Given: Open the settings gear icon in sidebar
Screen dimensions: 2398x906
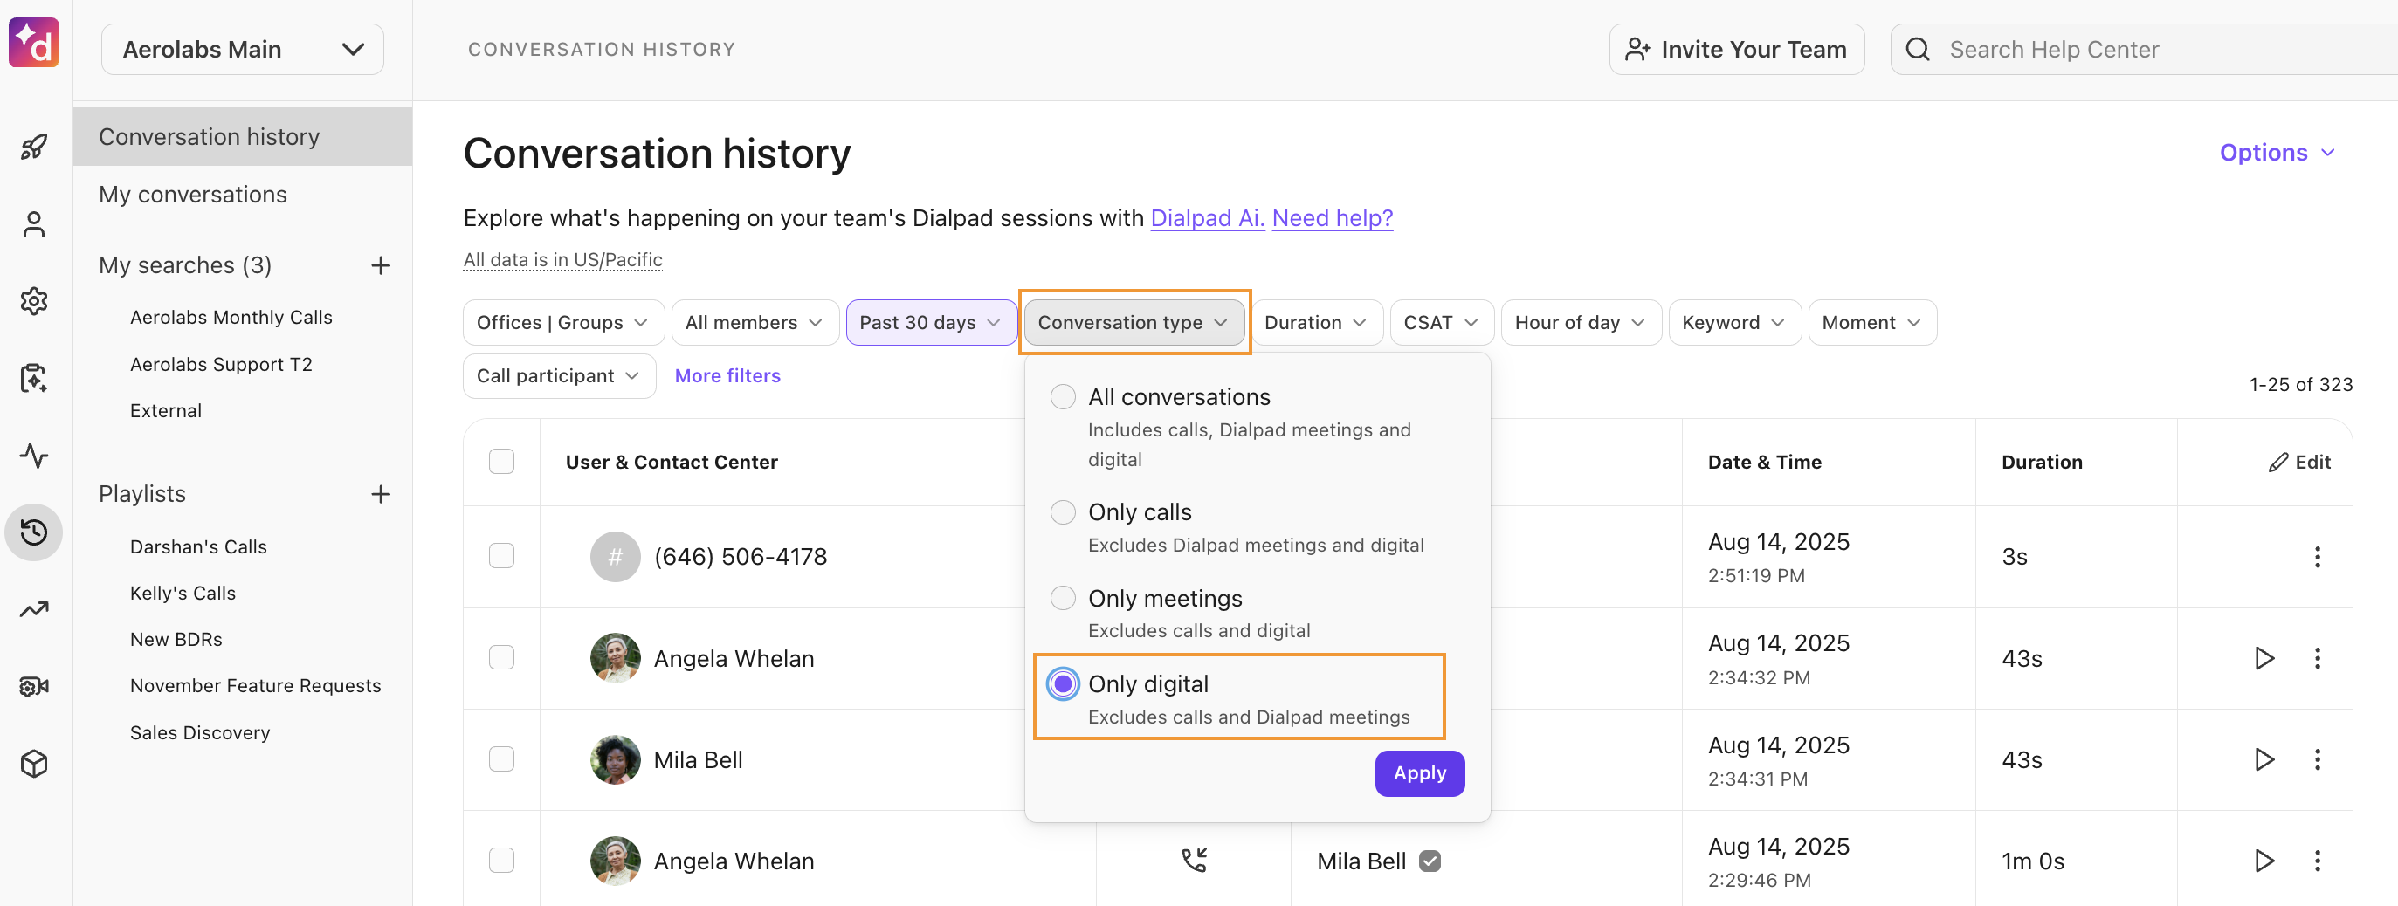Looking at the screenshot, I should pos(34,301).
